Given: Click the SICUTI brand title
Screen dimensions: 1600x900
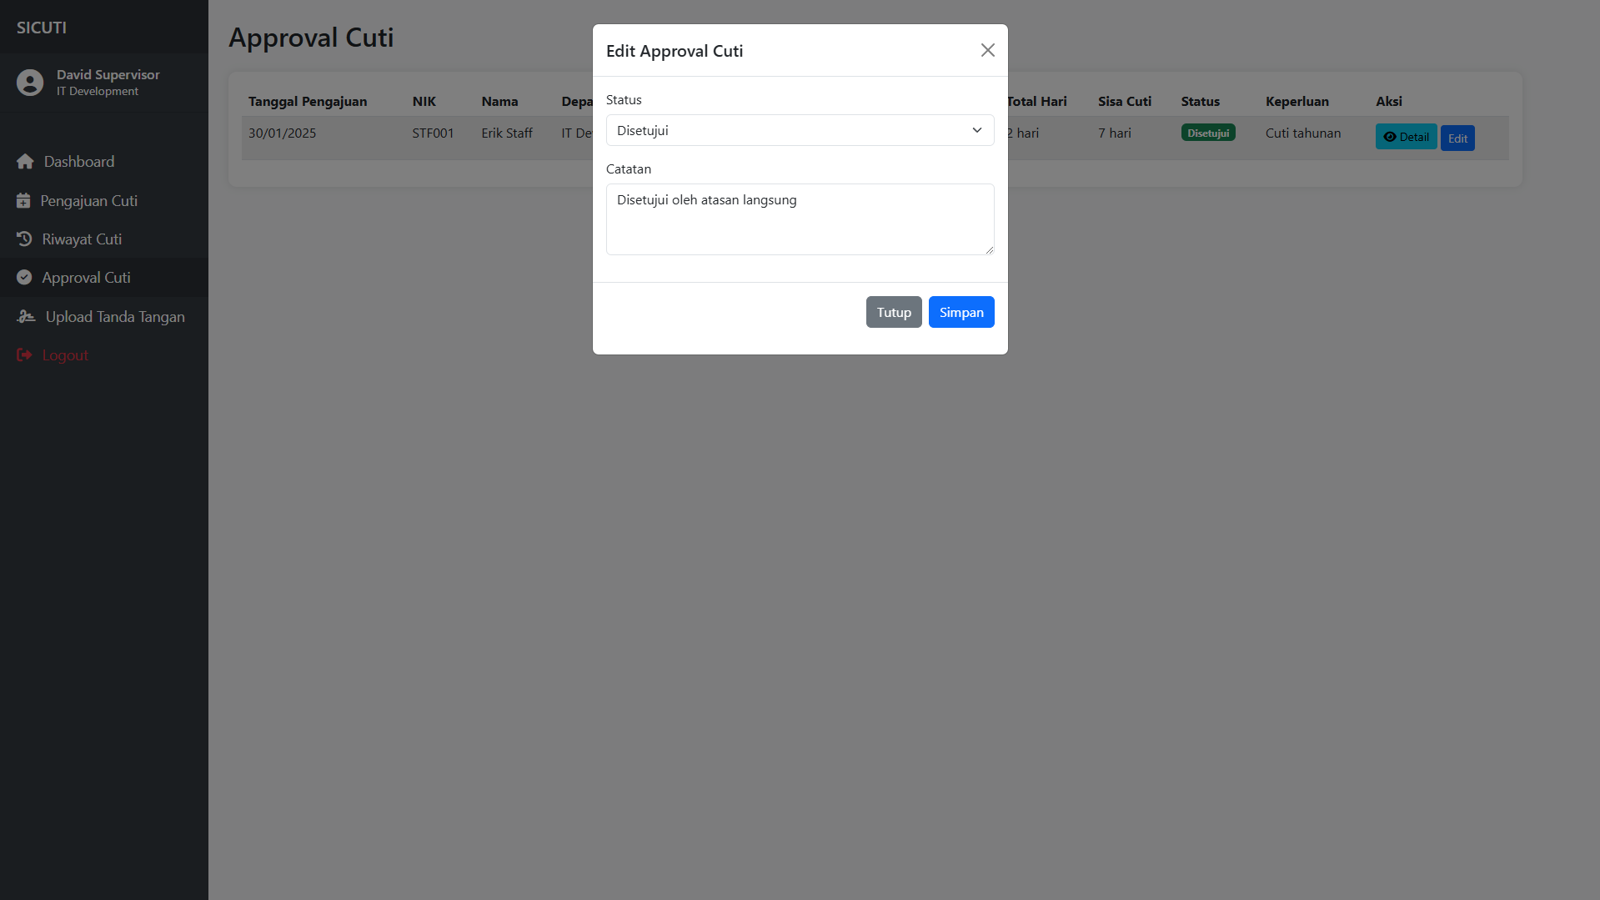Looking at the screenshot, I should [42, 28].
